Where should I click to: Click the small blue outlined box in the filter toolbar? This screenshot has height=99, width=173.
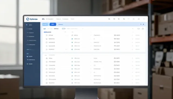[64, 29]
